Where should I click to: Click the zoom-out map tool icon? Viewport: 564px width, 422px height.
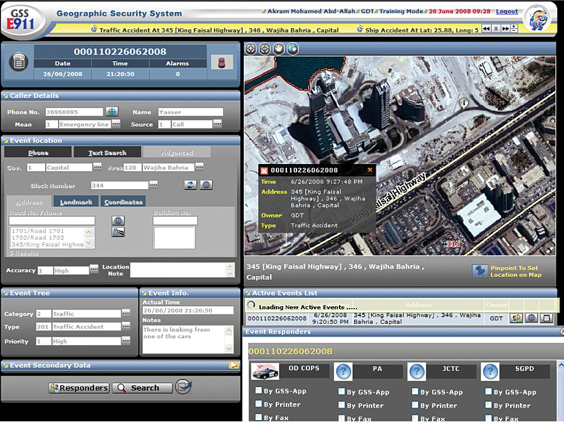click(264, 49)
